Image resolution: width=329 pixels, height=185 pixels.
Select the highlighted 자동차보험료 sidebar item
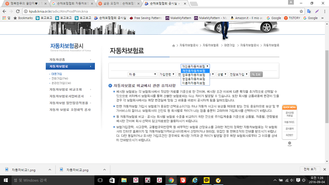pyautogui.click(x=70, y=66)
